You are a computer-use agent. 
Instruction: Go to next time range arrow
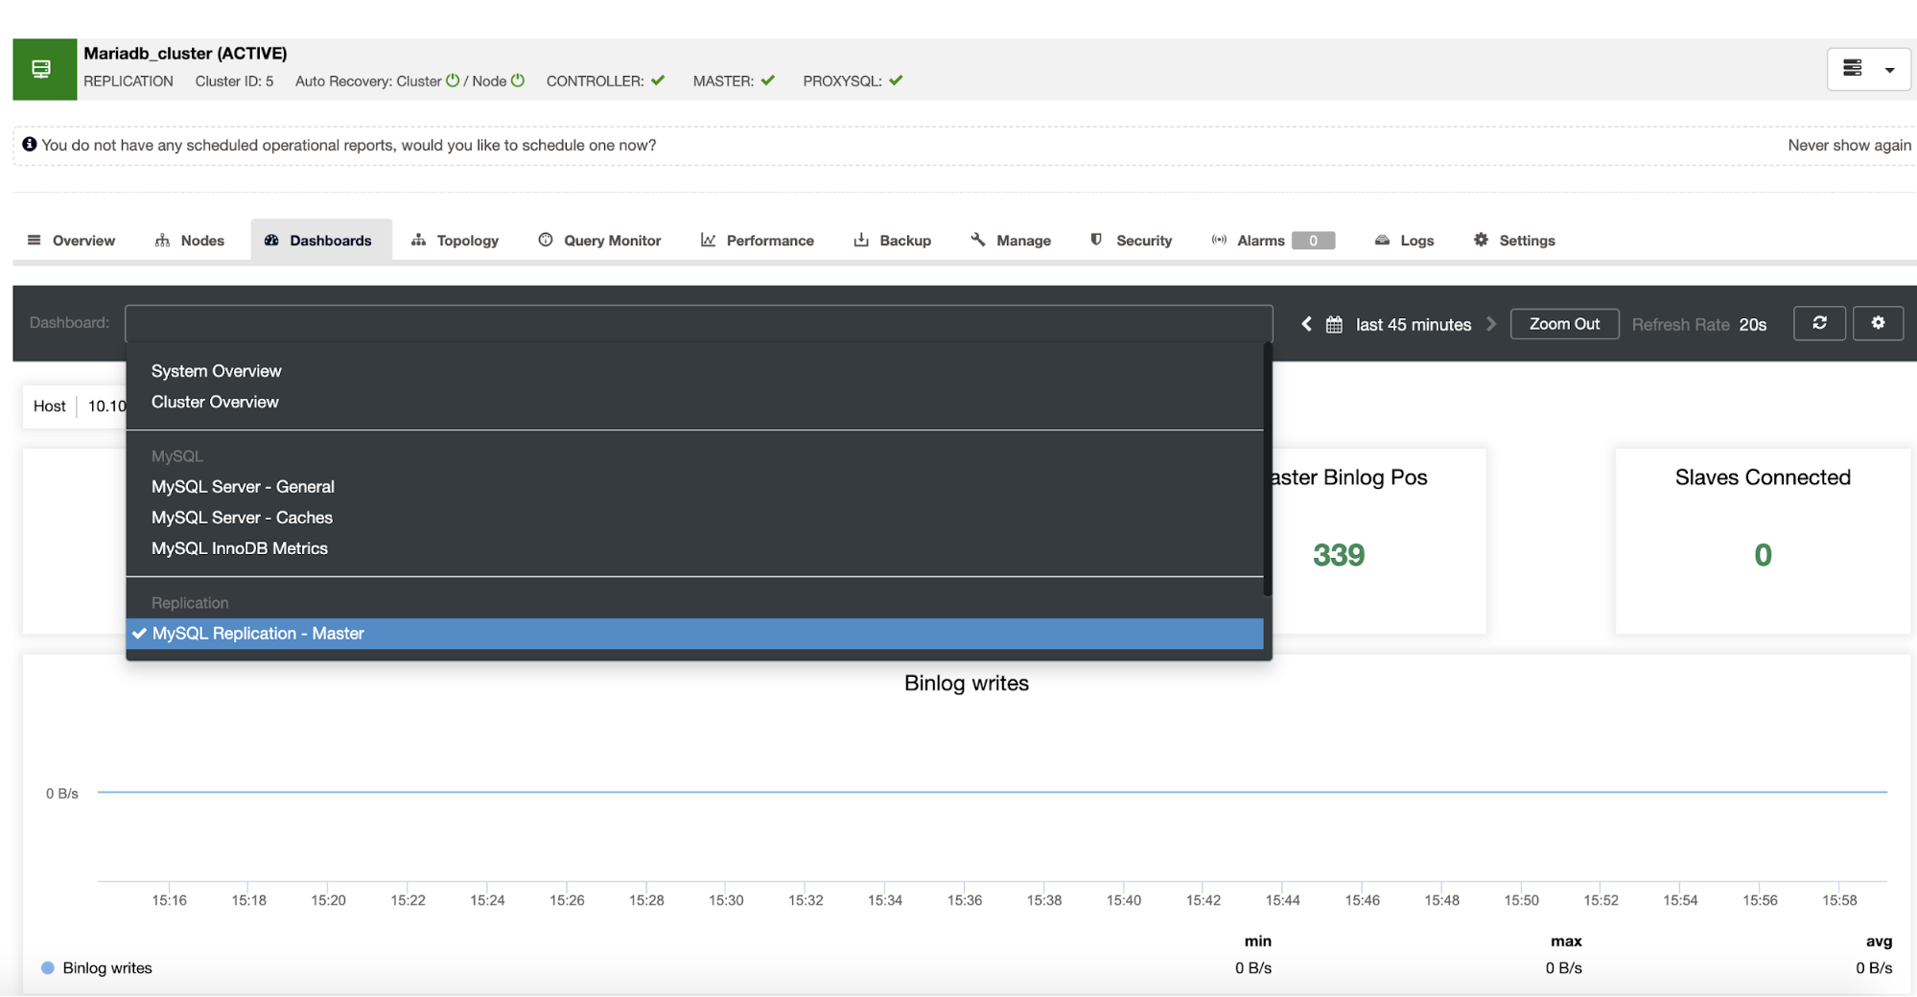click(1491, 324)
